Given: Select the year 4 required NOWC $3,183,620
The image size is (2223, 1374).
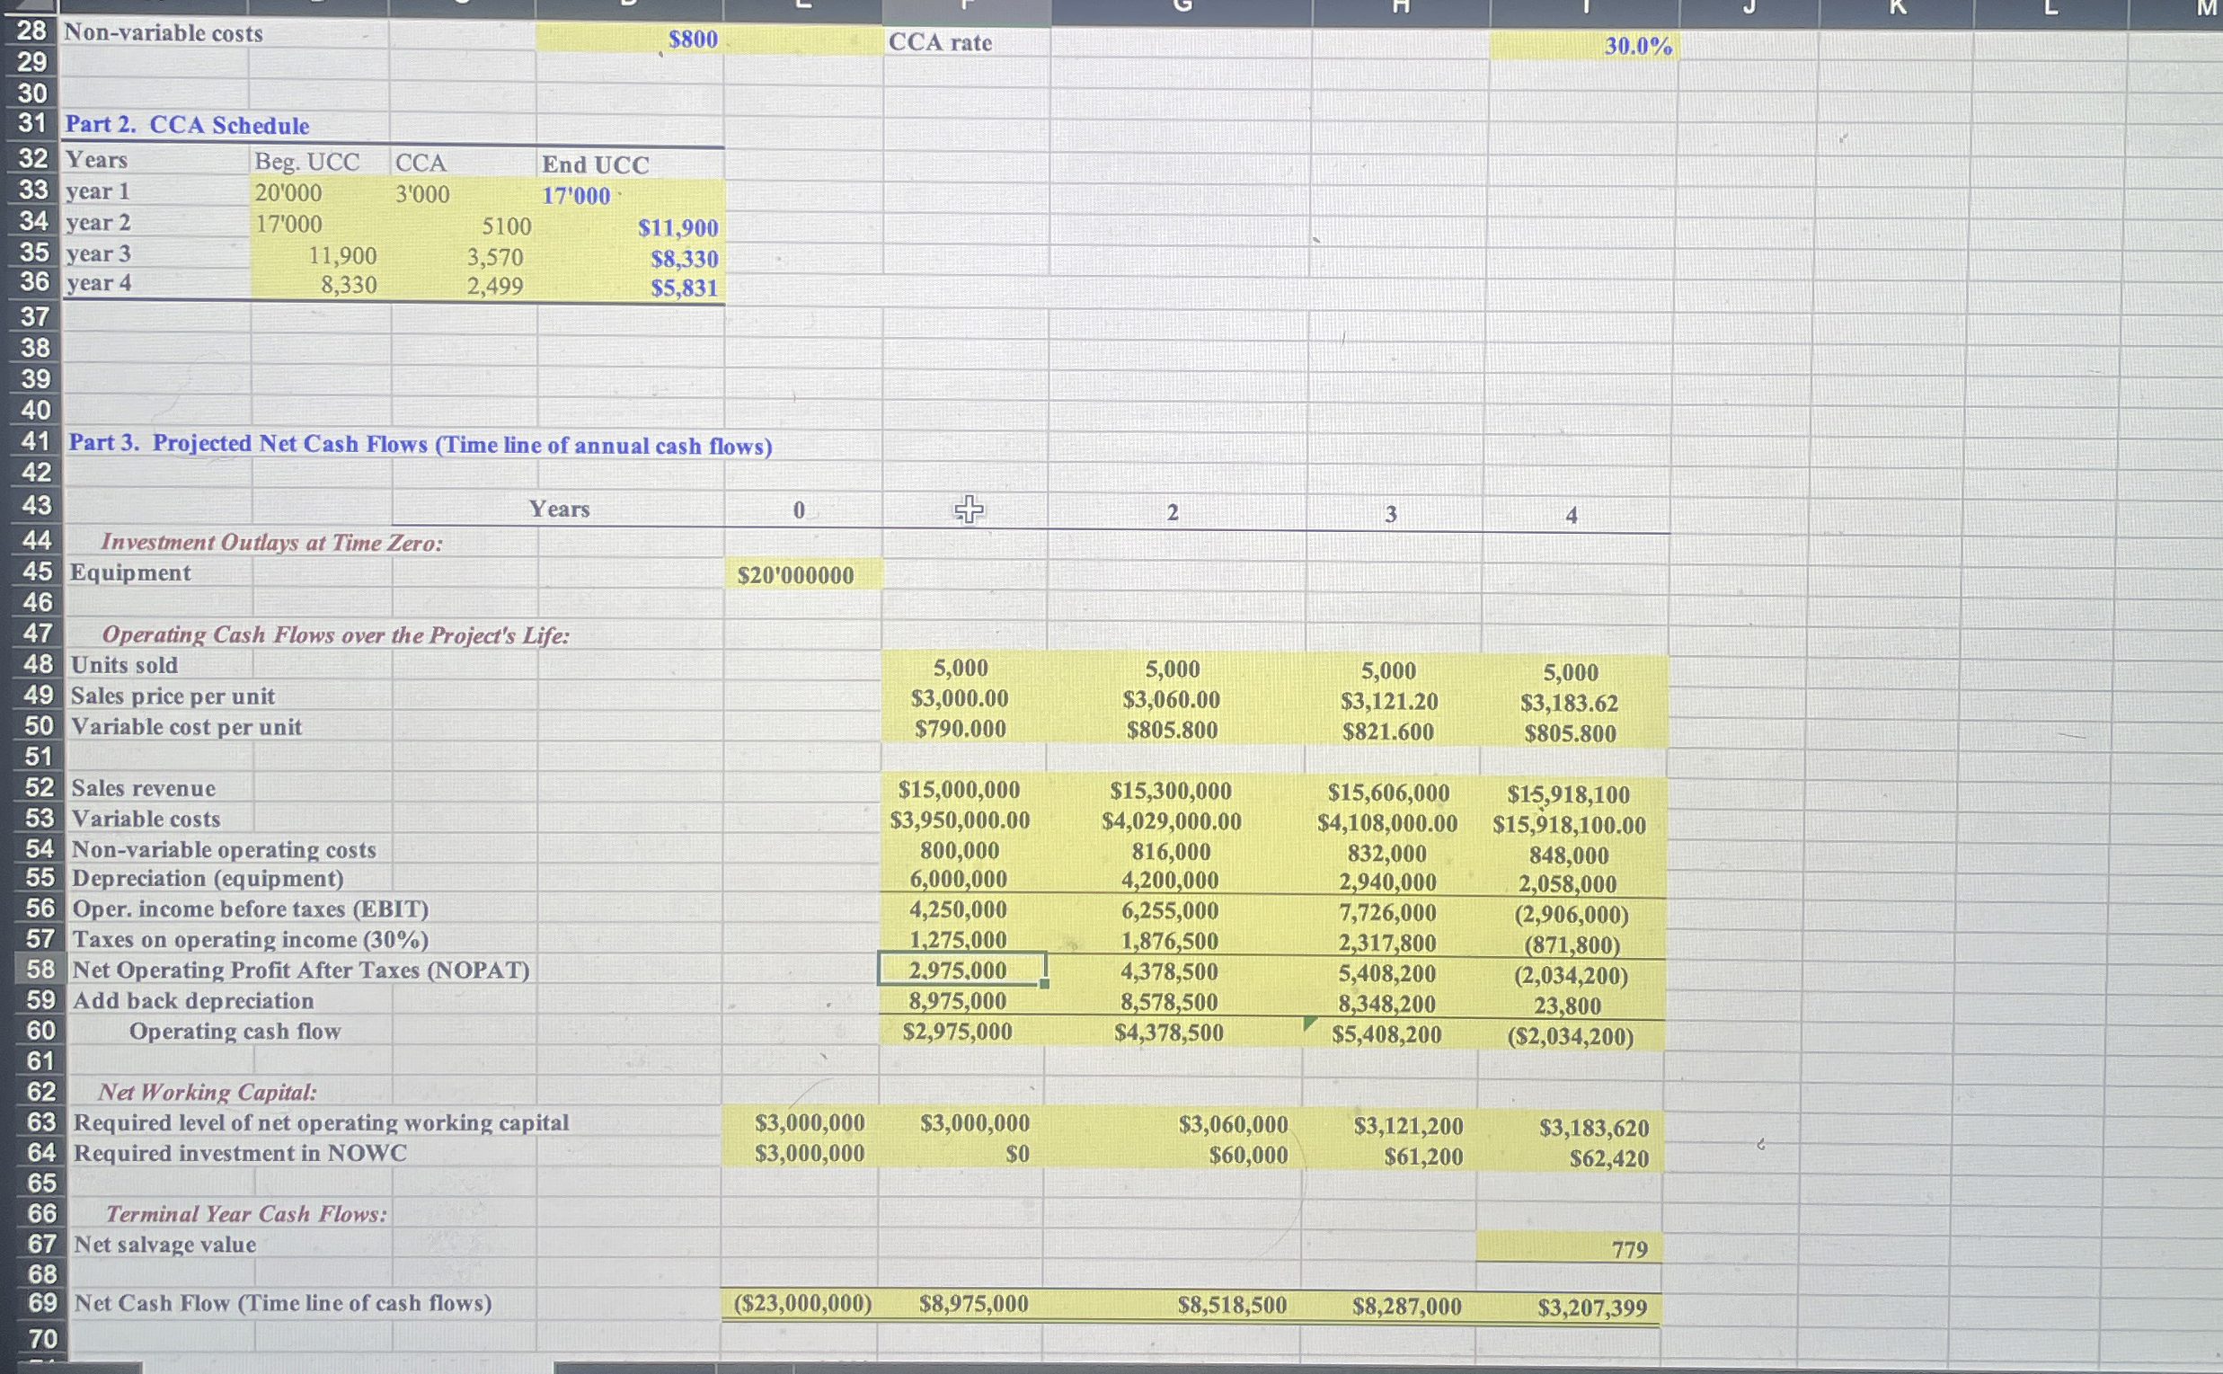Looking at the screenshot, I should pyautogui.click(x=1593, y=1128).
